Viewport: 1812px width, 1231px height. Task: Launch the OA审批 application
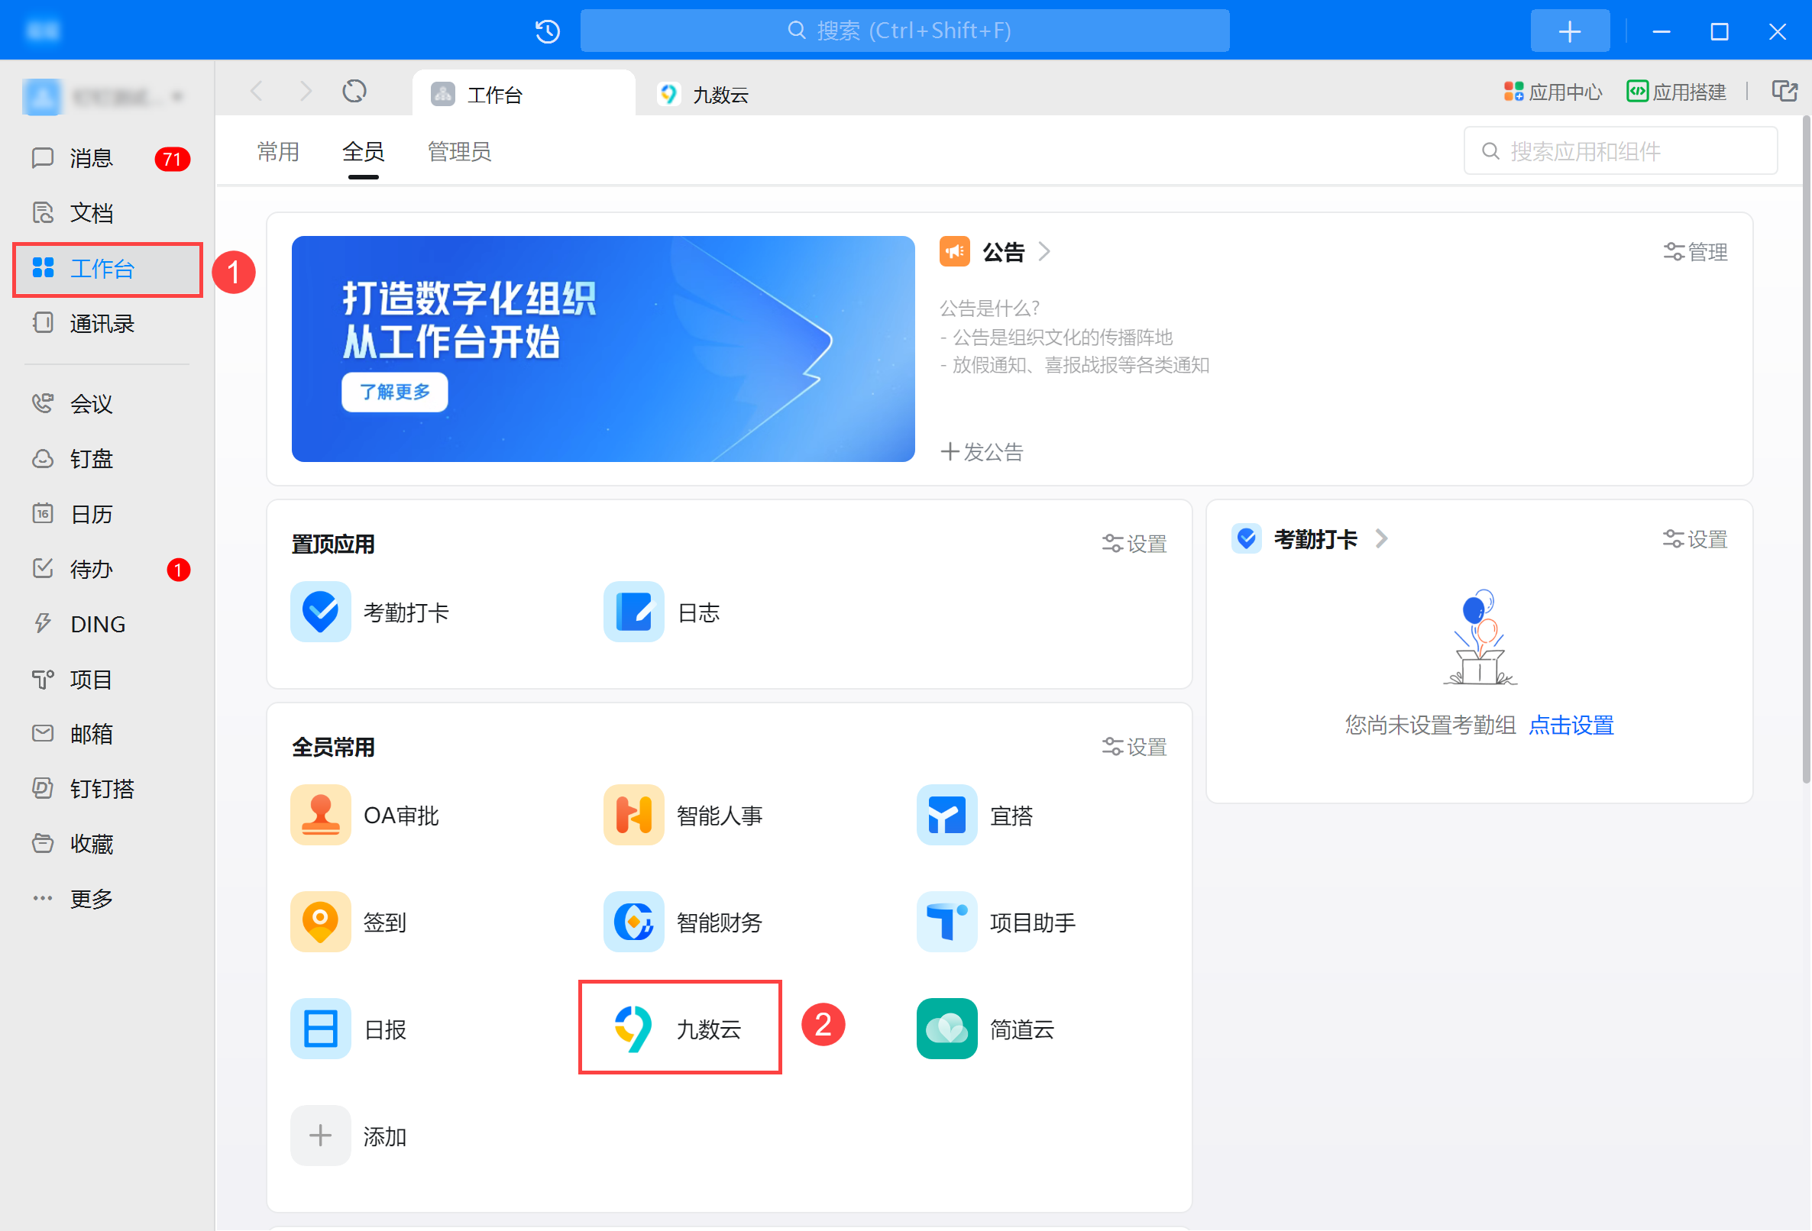pyautogui.click(x=320, y=815)
